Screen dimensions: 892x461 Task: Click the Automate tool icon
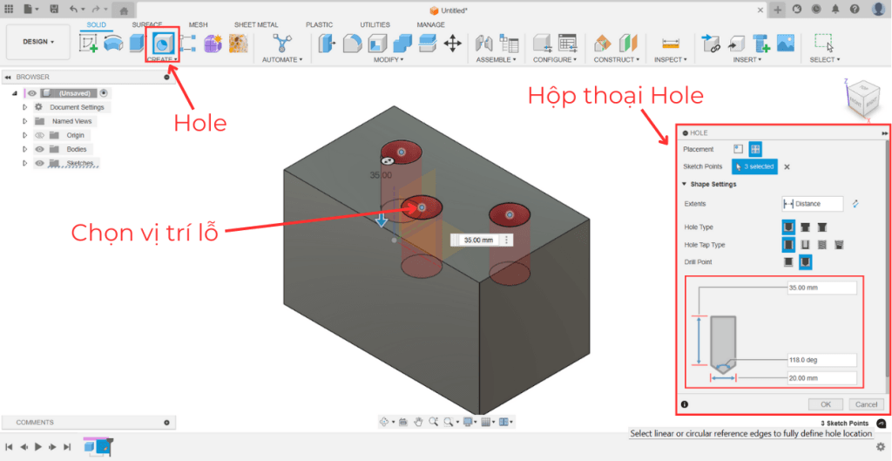coord(282,43)
